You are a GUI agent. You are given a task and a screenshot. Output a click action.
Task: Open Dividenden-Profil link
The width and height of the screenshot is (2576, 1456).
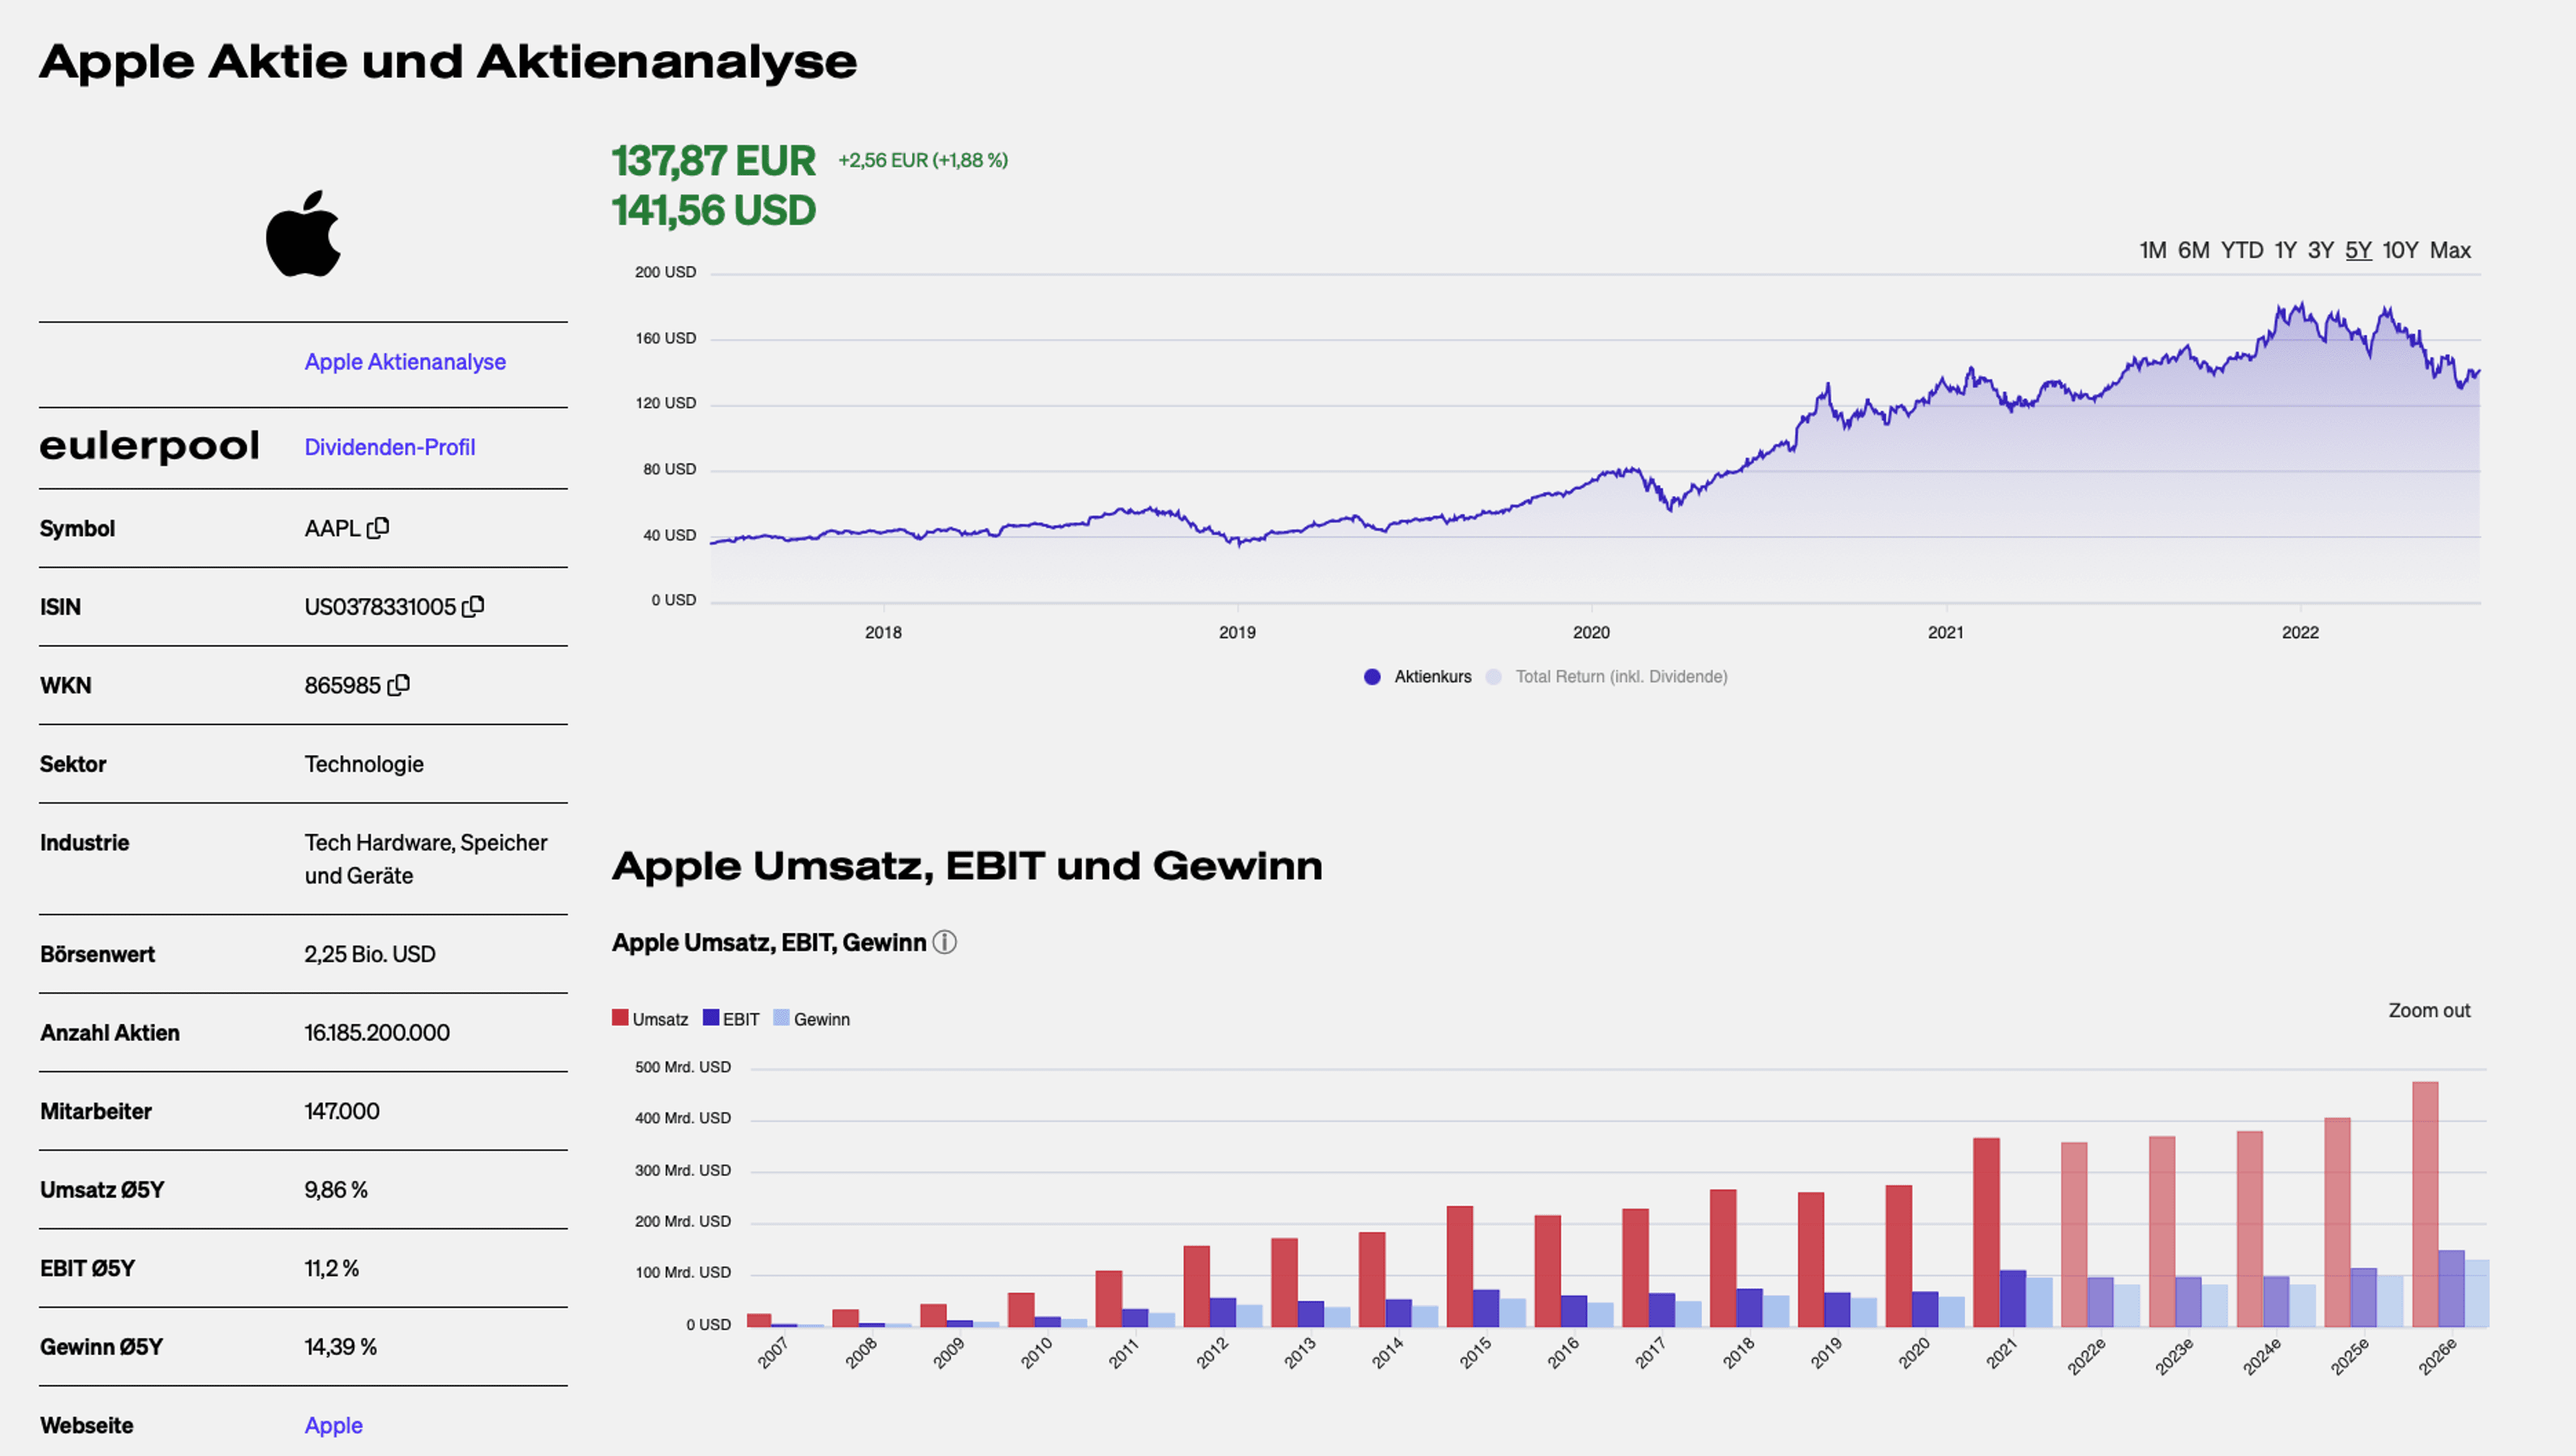[x=389, y=447]
